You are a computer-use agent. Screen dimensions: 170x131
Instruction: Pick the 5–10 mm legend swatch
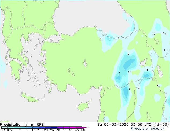29,128
